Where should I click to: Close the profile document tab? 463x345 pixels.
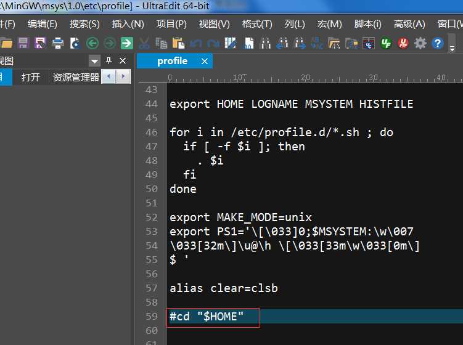click(204, 62)
